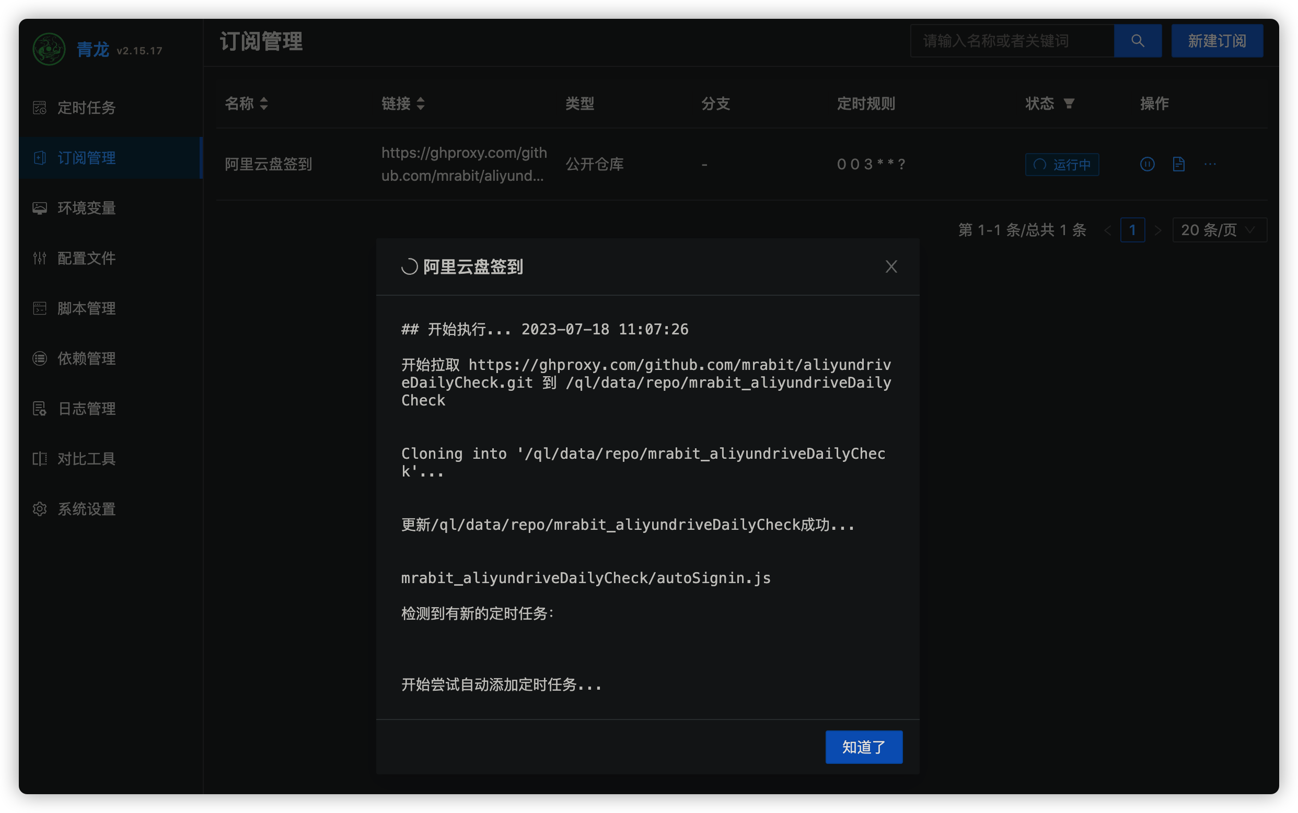Focus the name or keyword search field
1298x813 pixels.
(1011, 41)
